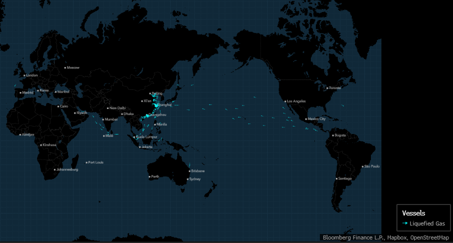Click the London city label
Viewport: 453px width, 243px height.
[32, 75]
